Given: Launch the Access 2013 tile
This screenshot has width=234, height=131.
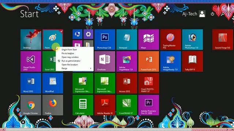Looking at the screenshot, I should pyautogui.click(x=127, y=83).
